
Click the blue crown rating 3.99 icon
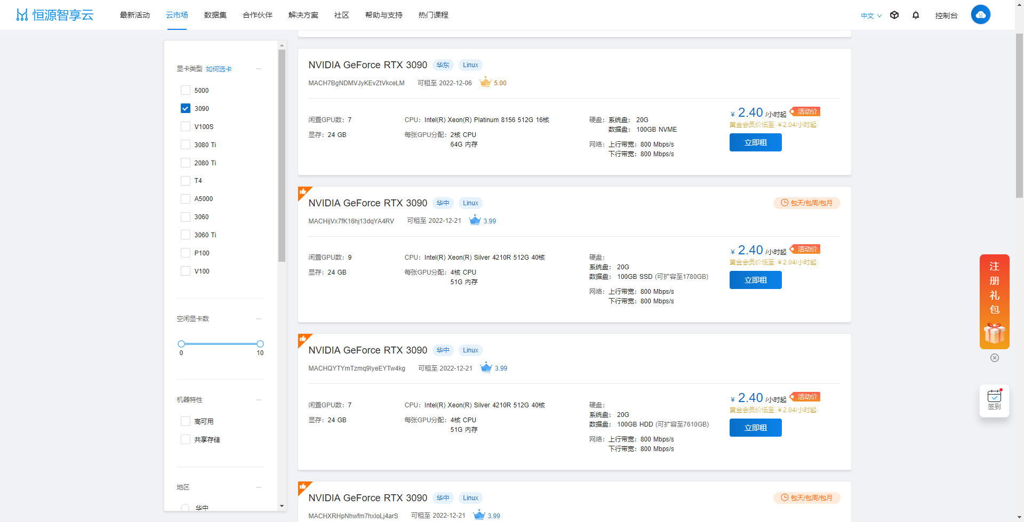click(475, 221)
